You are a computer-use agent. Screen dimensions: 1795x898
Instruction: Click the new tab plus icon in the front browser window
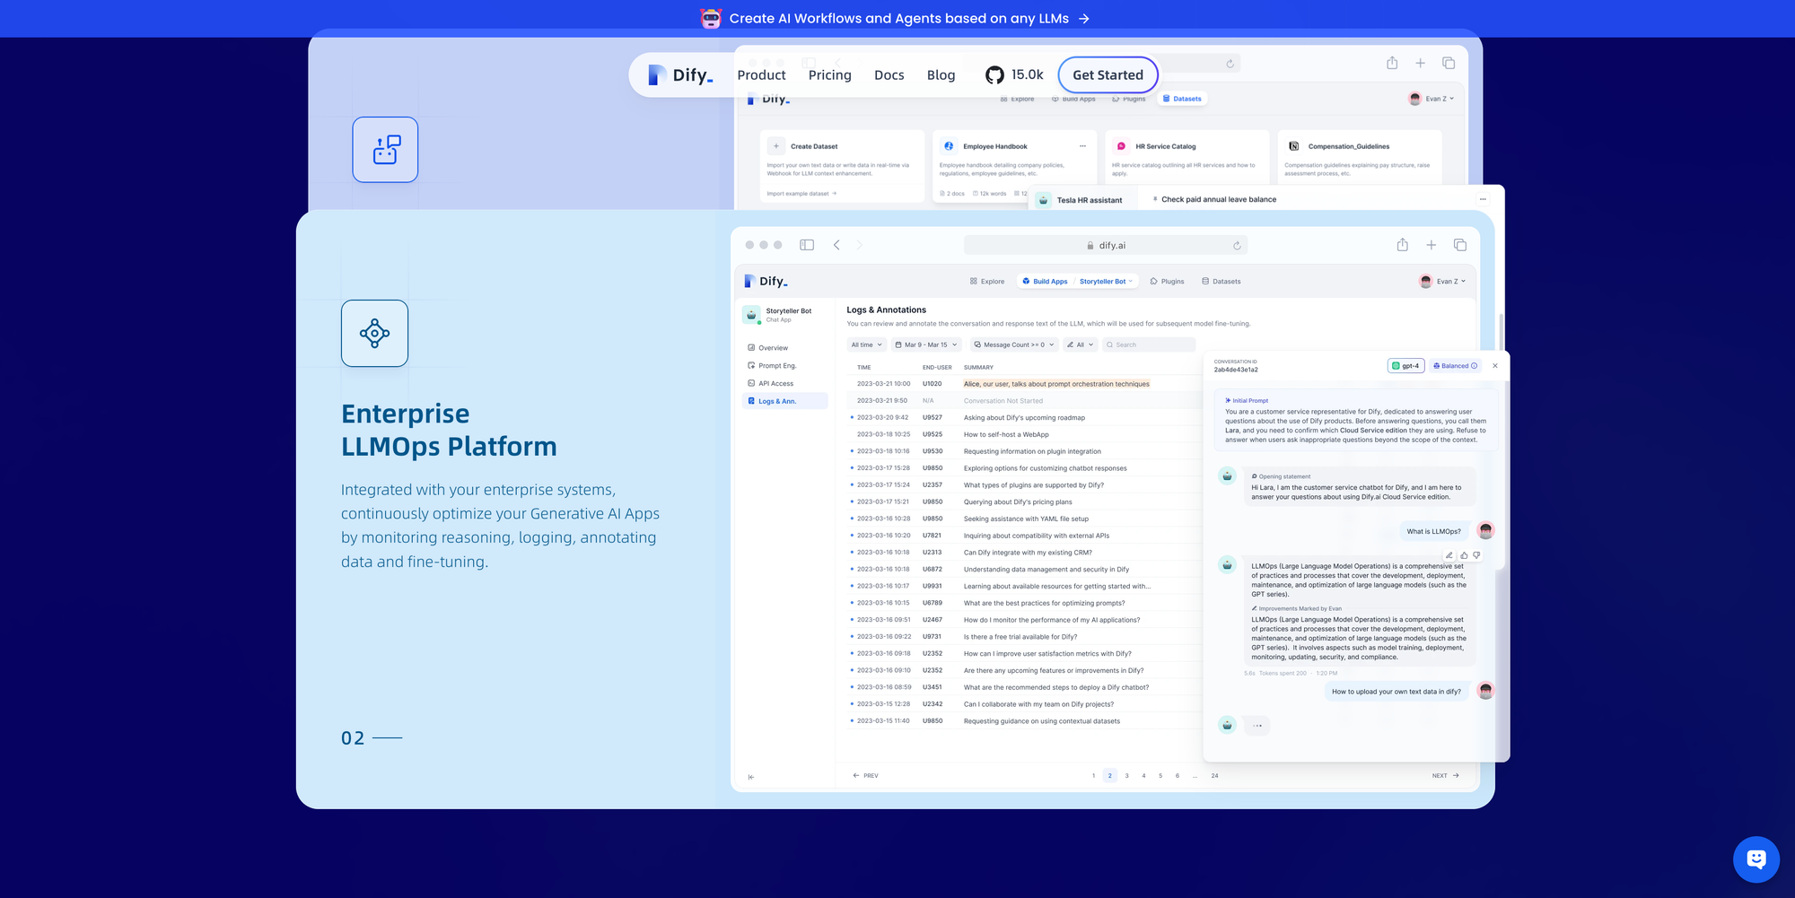point(1432,245)
